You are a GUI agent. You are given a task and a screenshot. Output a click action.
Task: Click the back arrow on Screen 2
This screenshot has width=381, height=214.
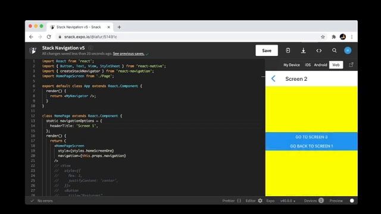point(273,78)
